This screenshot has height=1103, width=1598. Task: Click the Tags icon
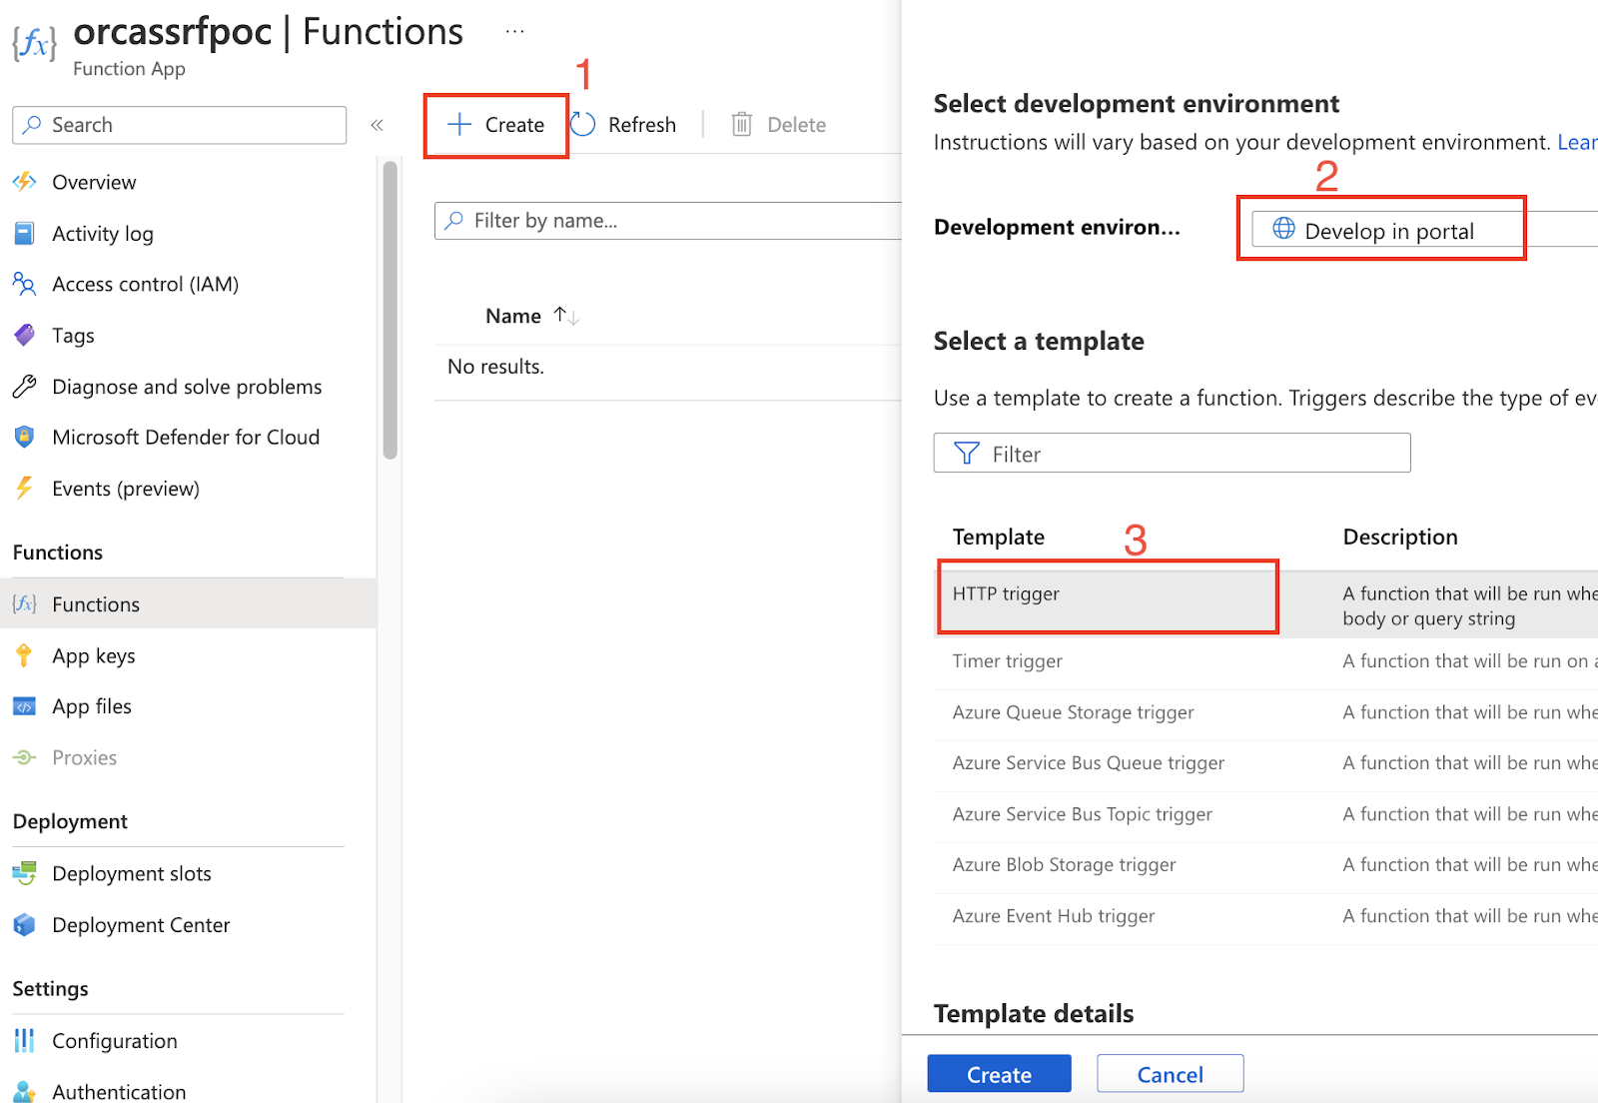click(x=25, y=335)
